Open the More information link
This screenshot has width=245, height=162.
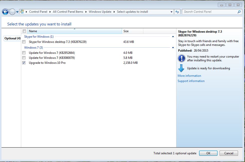pos(189,76)
